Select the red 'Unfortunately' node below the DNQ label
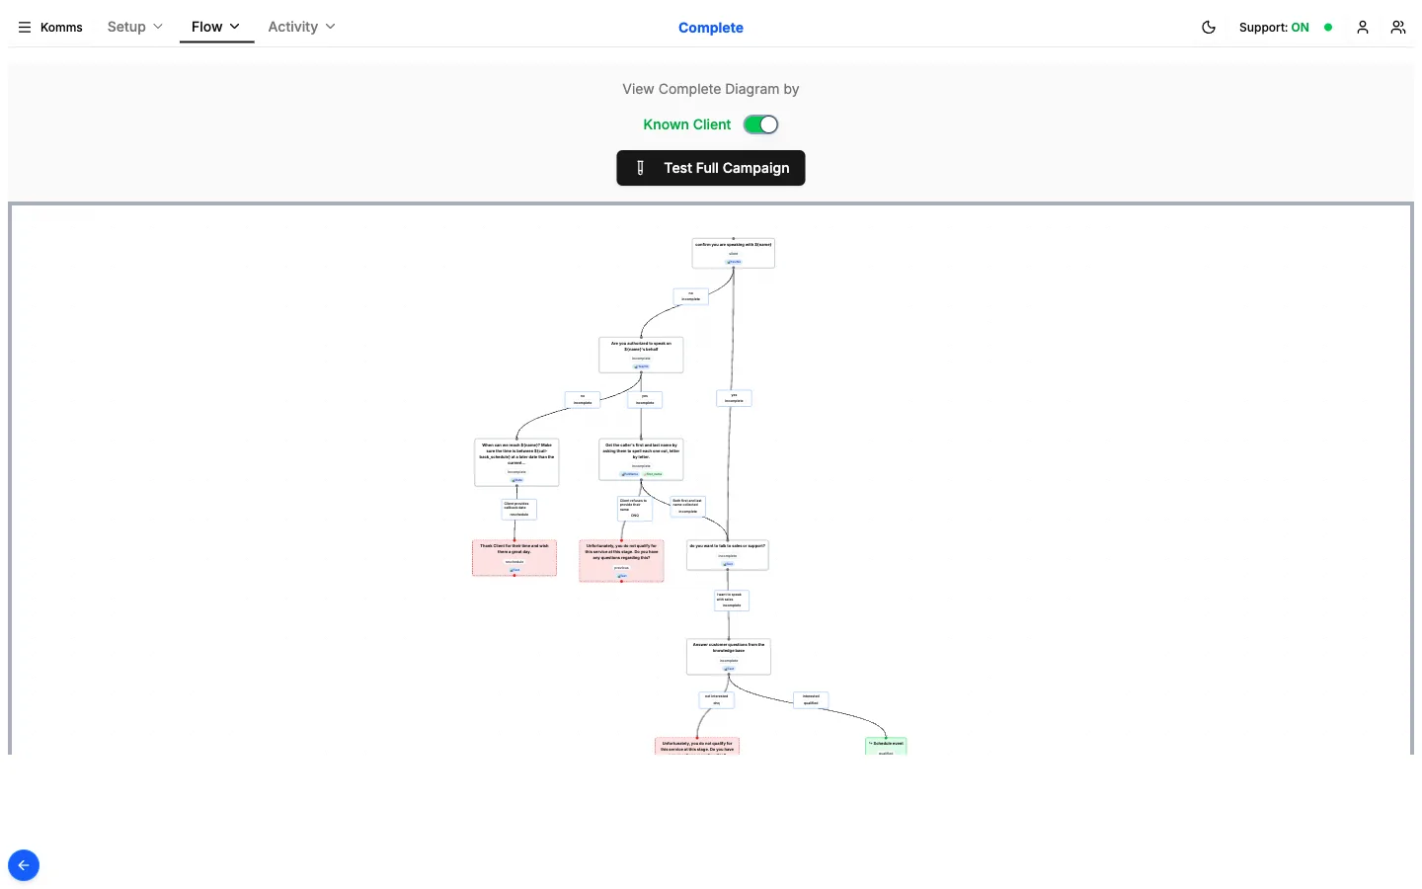 [x=621, y=561]
